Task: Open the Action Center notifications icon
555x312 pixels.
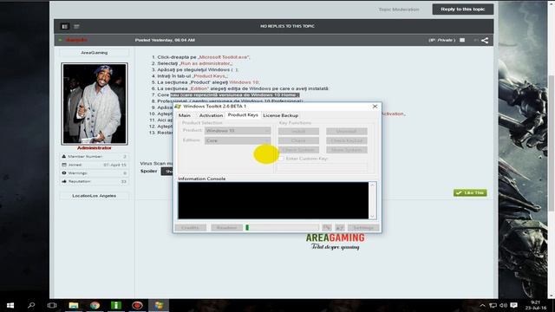Action: 514,305
